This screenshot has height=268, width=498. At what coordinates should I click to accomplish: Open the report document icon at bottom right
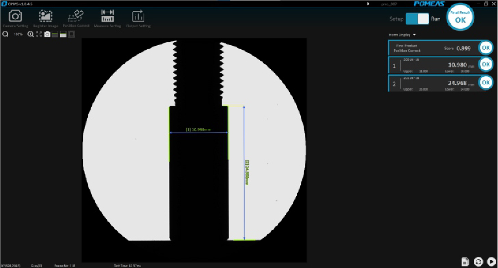point(465,261)
